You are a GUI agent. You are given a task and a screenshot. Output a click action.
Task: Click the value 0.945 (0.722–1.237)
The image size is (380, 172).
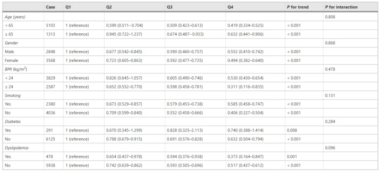[124, 34]
